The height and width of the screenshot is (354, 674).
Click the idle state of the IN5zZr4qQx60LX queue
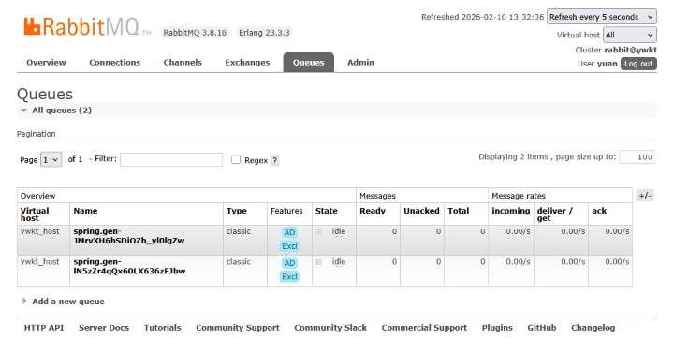tap(339, 262)
